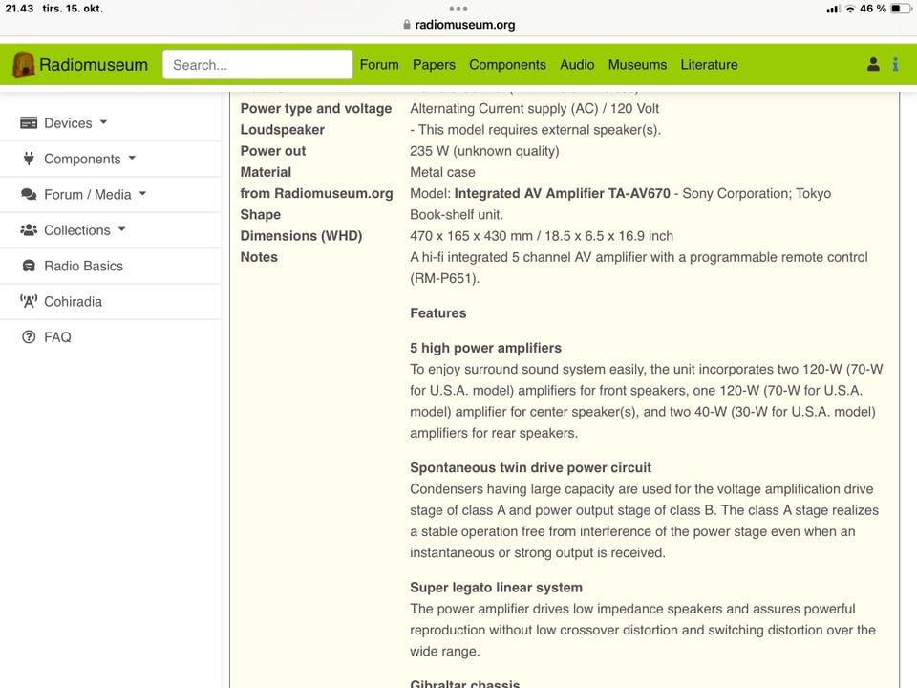Click the '235 W (unknown quality)' value

coord(484,151)
